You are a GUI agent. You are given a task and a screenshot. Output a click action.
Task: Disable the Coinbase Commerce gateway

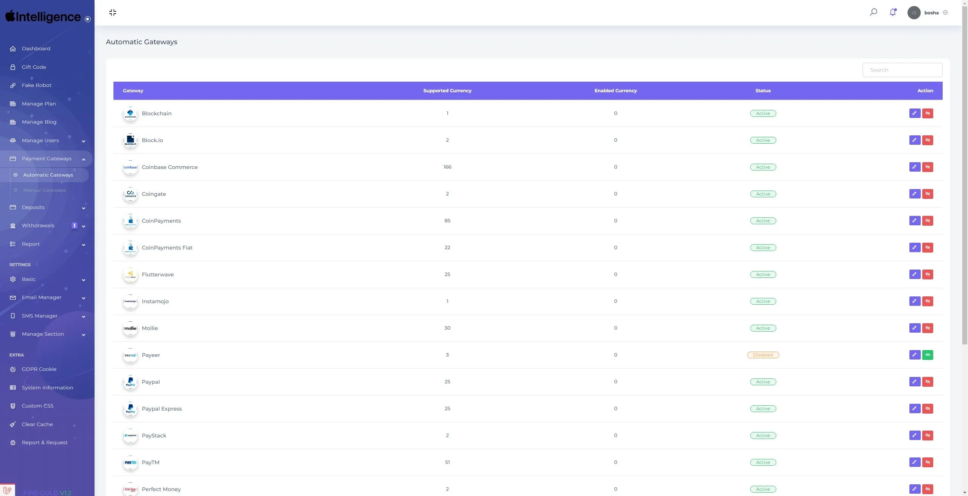pos(928,167)
